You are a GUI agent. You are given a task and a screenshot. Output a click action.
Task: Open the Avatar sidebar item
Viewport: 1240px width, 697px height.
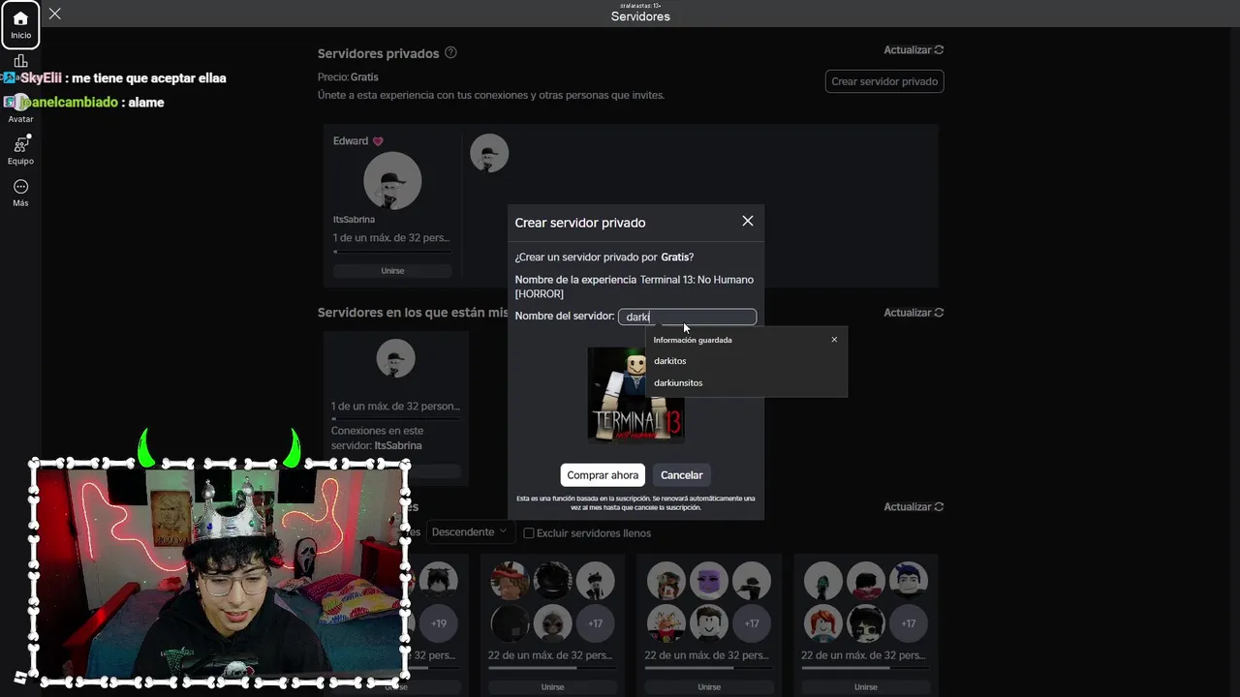(20, 108)
